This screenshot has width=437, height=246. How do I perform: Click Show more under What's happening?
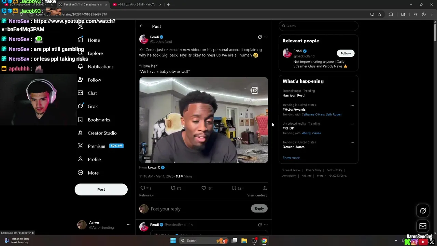(x=291, y=158)
